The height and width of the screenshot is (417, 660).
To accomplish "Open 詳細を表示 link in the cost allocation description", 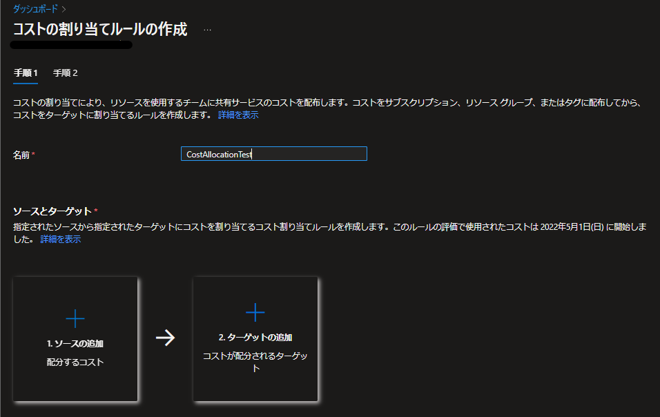I will click(x=238, y=115).
